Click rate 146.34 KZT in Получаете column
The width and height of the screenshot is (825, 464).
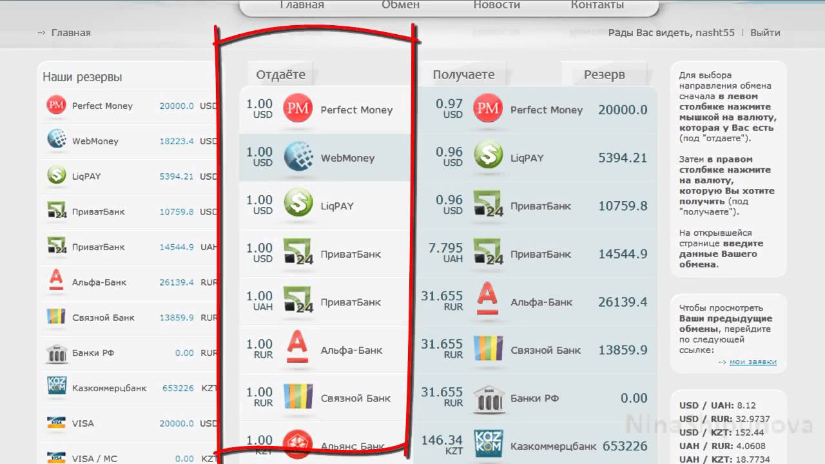click(x=442, y=445)
